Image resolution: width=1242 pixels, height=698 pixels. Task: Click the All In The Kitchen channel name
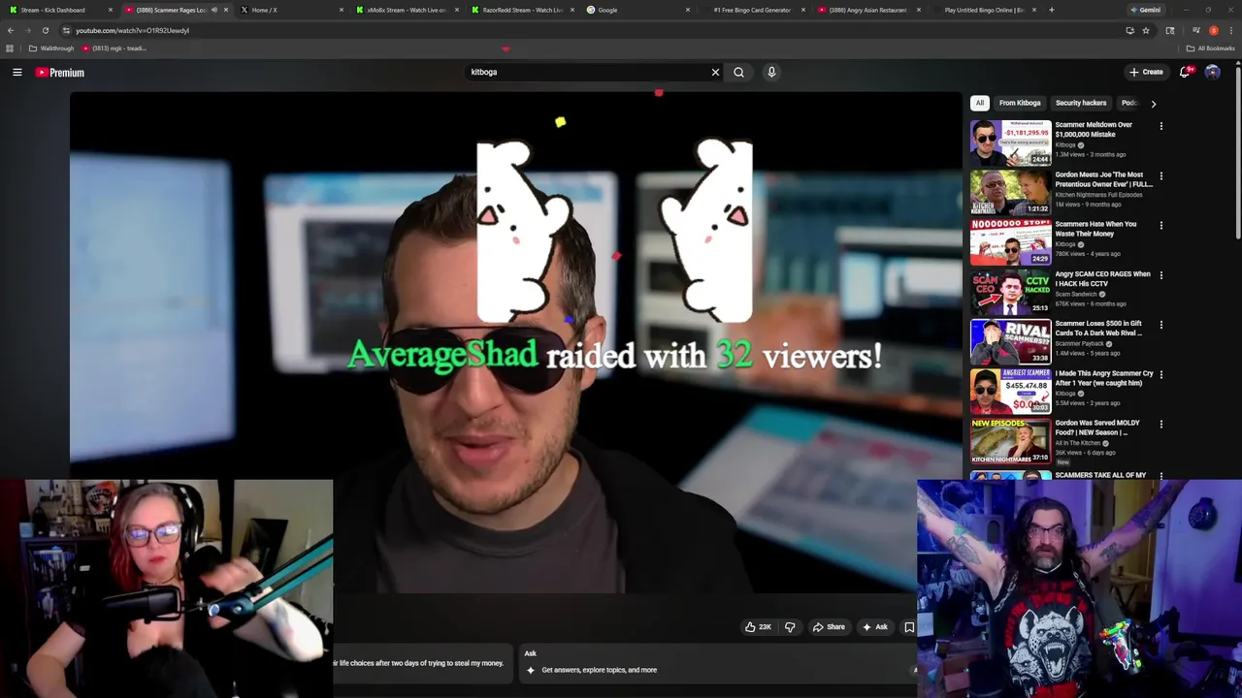pos(1077,443)
